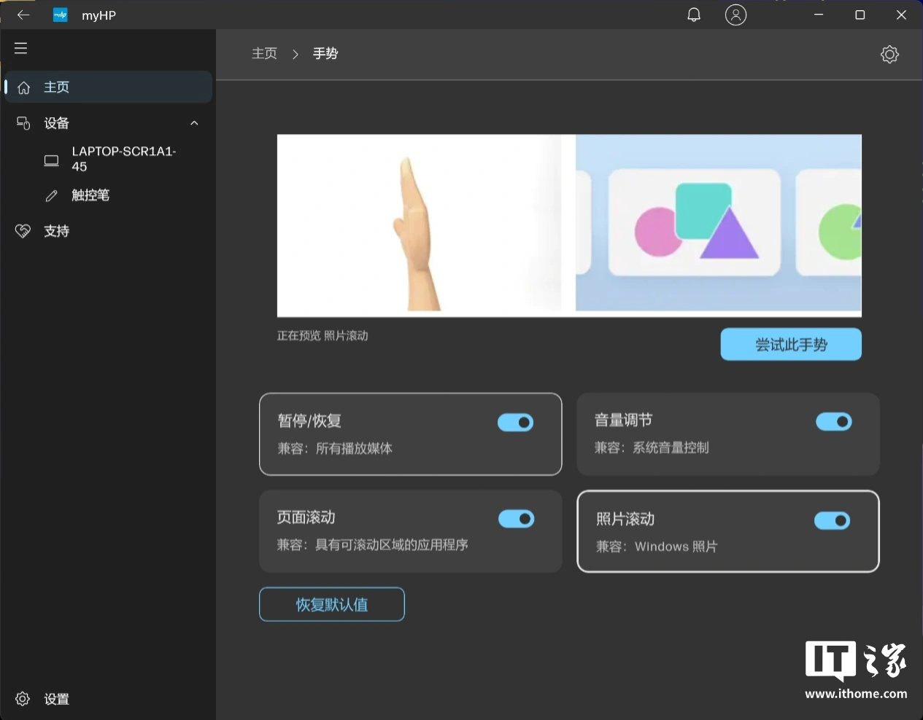The width and height of the screenshot is (923, 720).
Task: Select 主页 in the sidebar
Action: click(56, 87)
